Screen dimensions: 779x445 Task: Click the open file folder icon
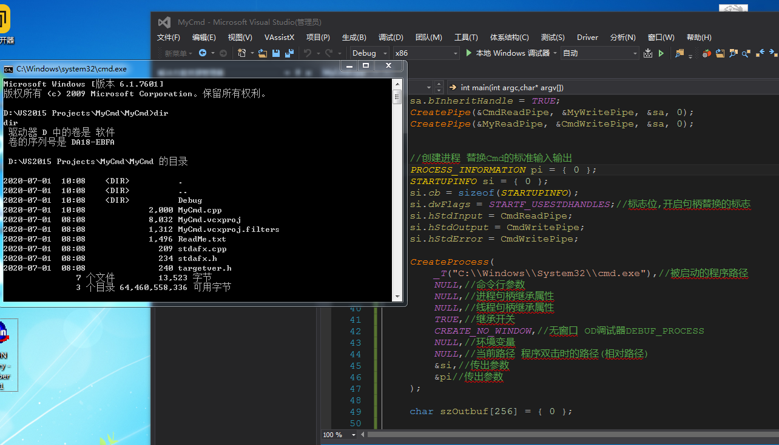[x=263, y=53]
